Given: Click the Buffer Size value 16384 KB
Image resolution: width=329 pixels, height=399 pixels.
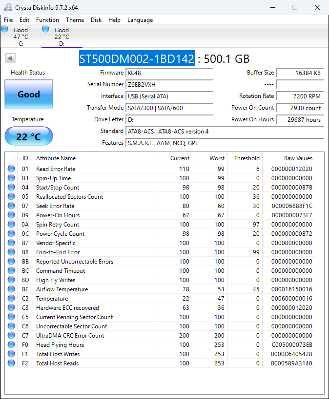Looking at the screenshot, I should click(300, 73).
